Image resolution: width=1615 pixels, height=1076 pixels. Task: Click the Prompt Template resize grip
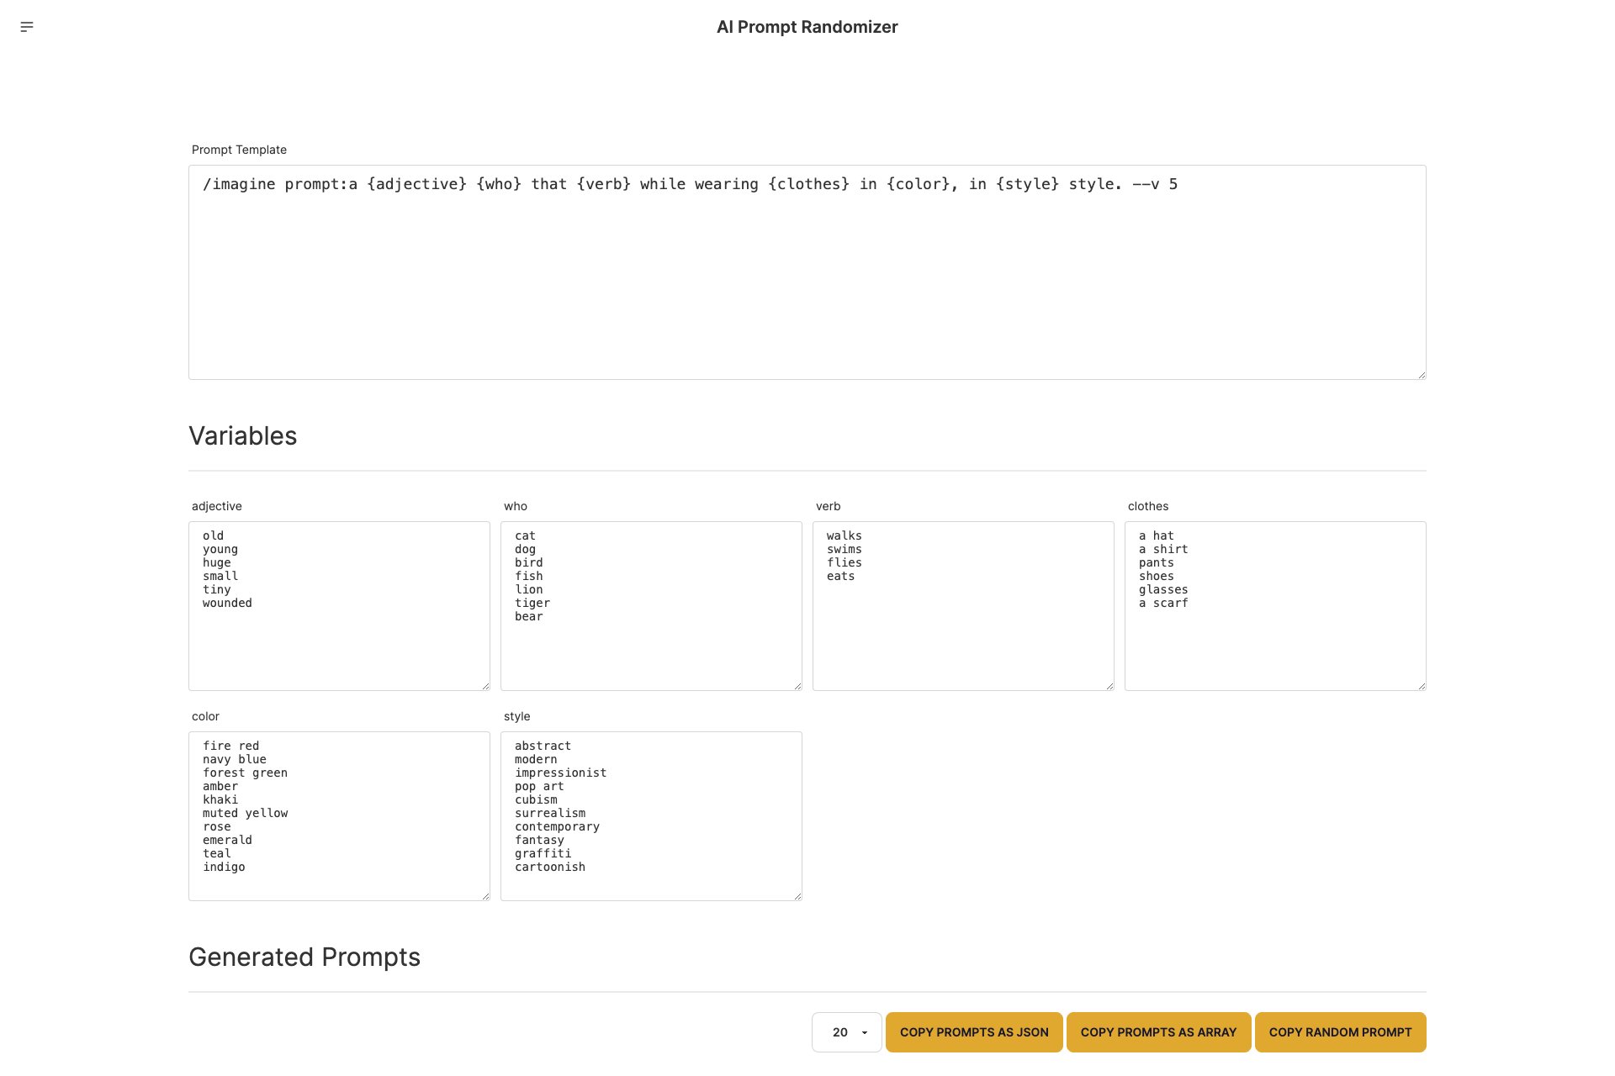[1421, 374]
